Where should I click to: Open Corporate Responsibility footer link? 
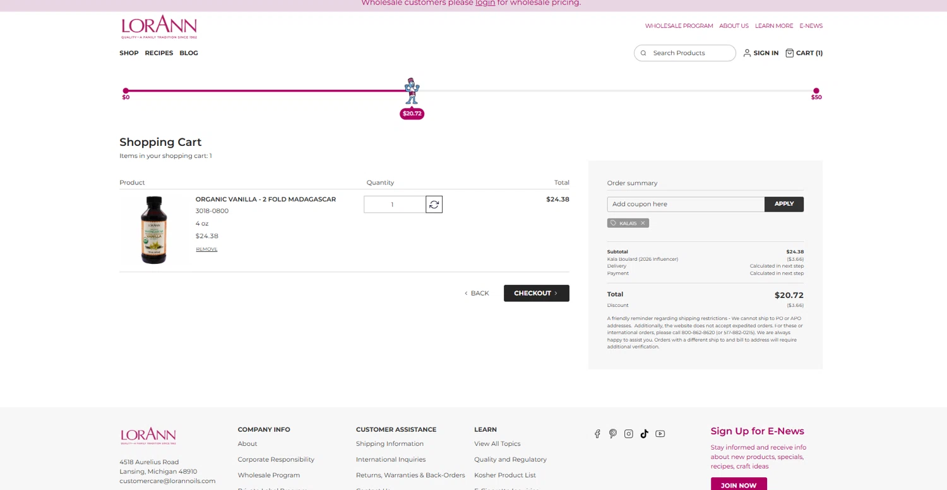276,460
